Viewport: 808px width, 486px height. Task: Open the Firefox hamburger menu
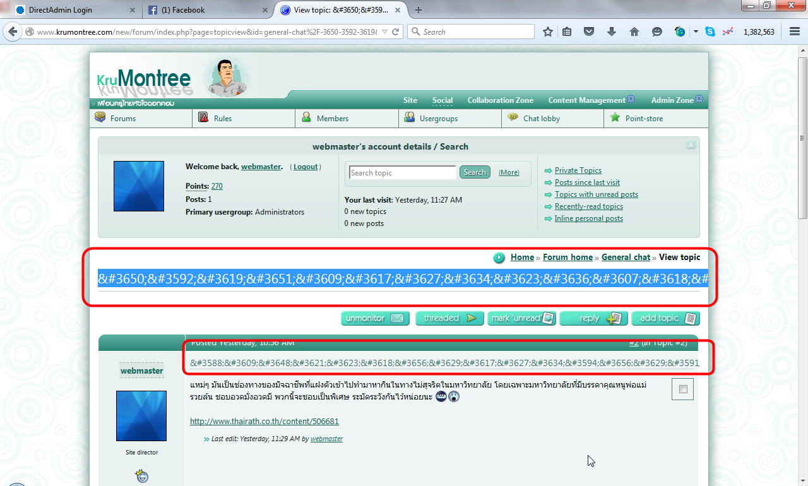click(795, 32)
